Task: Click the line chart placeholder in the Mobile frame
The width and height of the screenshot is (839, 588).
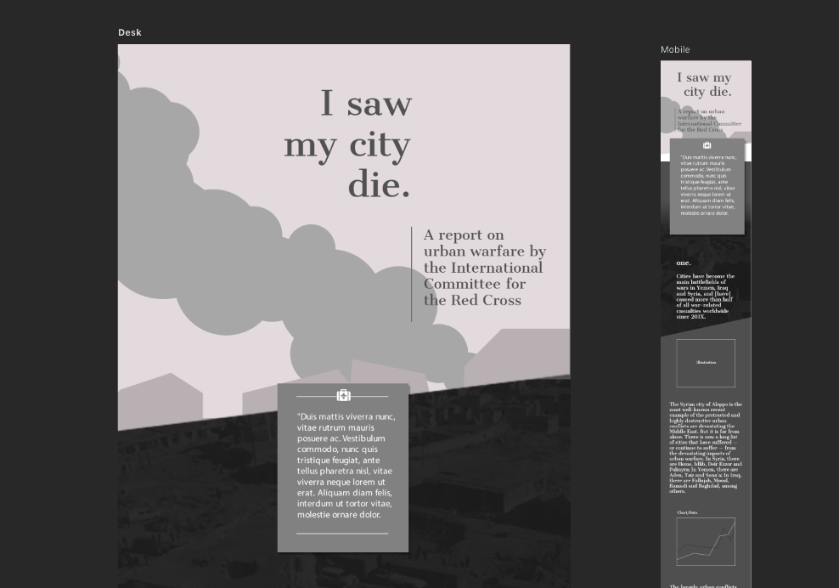Action: pos(705,541)
